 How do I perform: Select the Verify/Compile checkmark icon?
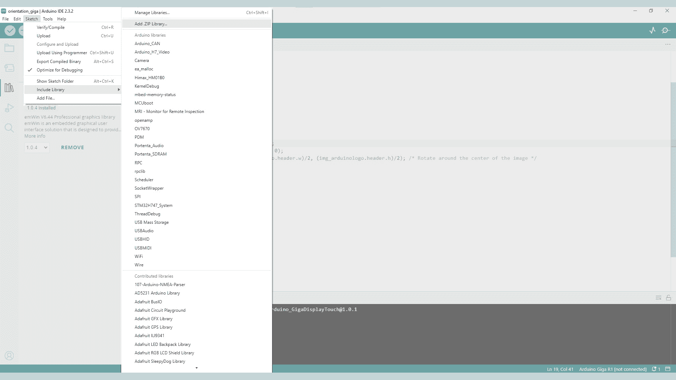pyautogui.click(x=10, y=31)
